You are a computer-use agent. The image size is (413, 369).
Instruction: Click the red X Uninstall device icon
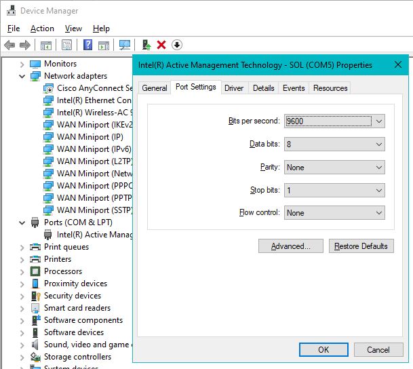coord(161,45)
